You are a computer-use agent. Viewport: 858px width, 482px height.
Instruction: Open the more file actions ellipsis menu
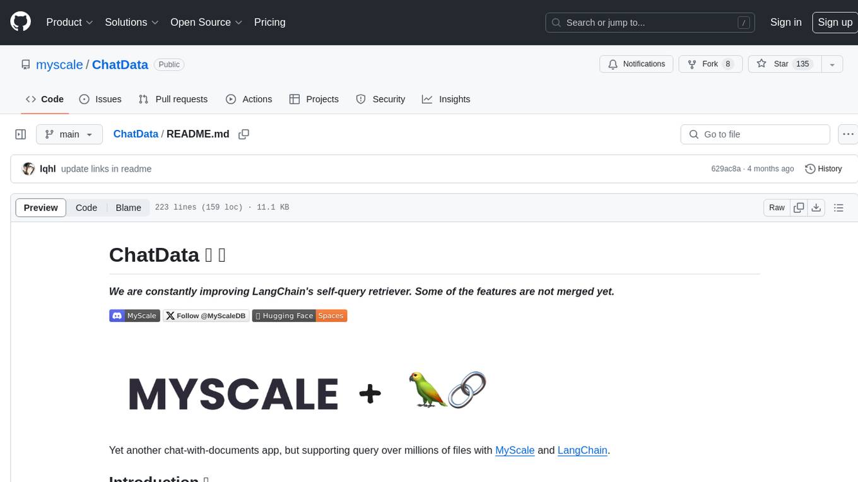click(849, 134)
